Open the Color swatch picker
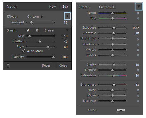Screen dimensions: 146x118 (121, 110)
